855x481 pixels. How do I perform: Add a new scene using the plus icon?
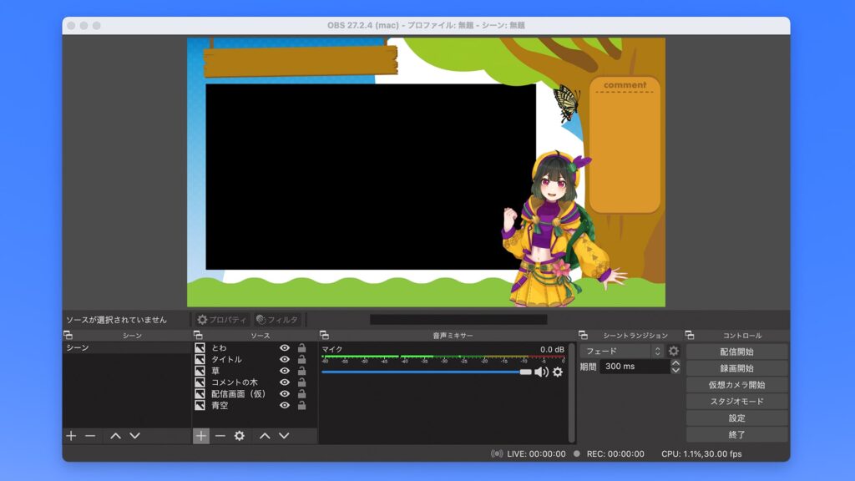coord(71,436)
